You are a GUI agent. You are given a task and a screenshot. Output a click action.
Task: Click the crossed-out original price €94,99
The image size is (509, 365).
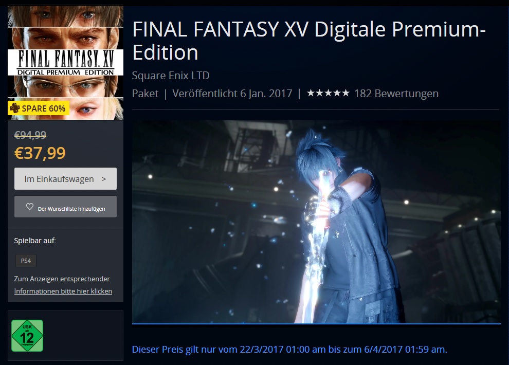tap(30, 135)
